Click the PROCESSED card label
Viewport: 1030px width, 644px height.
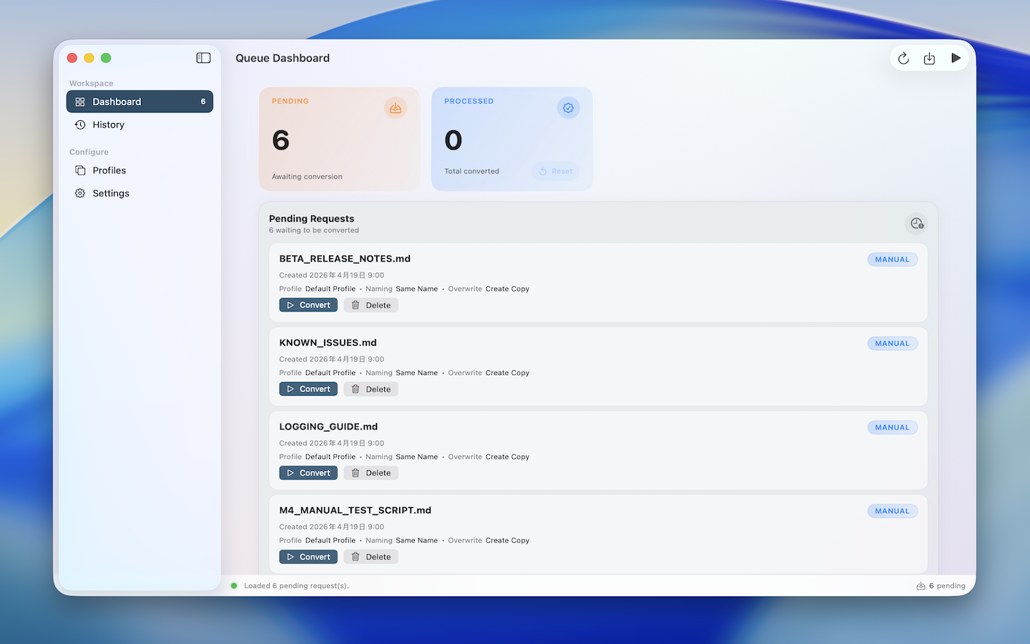[469, 102]
